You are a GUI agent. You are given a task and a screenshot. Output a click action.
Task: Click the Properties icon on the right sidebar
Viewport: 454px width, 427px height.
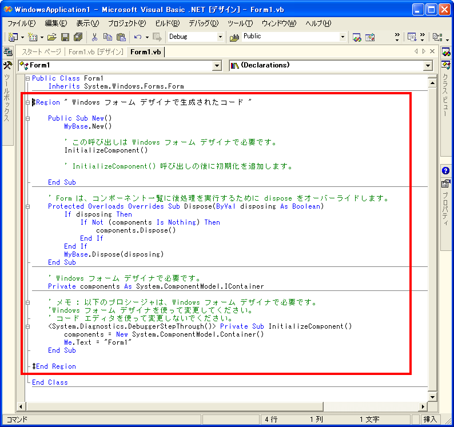(445, 183)
